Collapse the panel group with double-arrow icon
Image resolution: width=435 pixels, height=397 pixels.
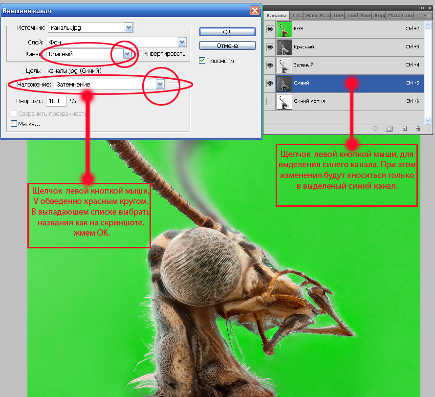(423, 8)
